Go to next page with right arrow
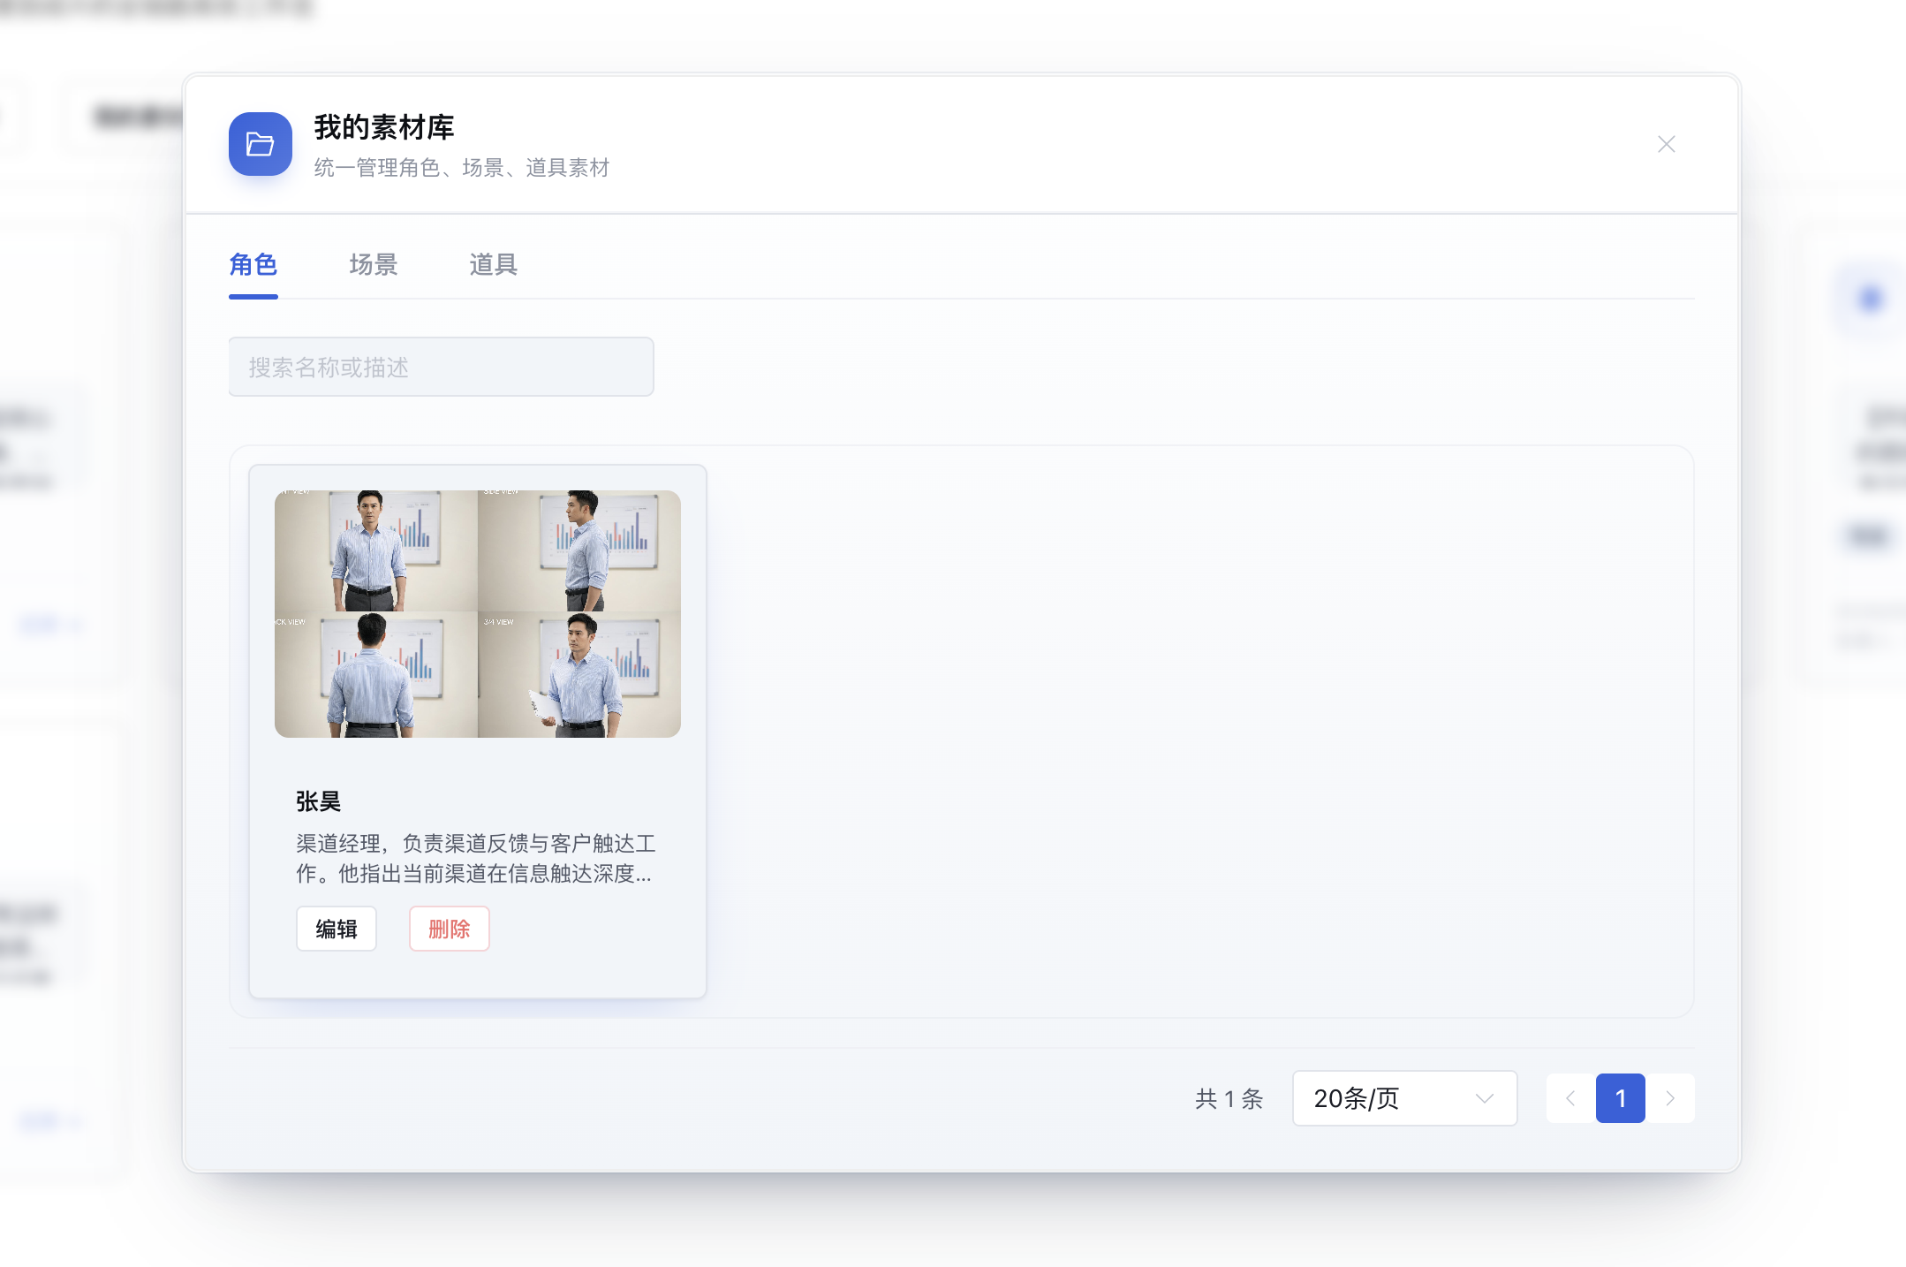This screenshot has width=1906, height=1267. click(1670, 1098)
